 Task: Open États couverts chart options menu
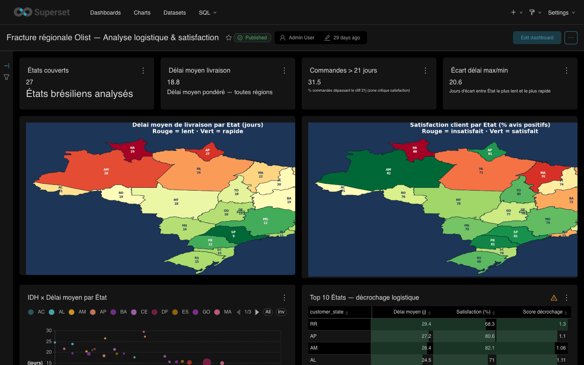143,71
